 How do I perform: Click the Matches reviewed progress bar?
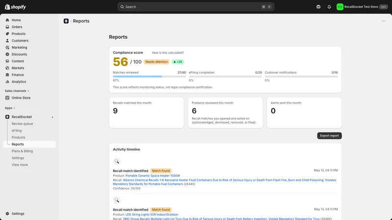[x=149, y=77]
